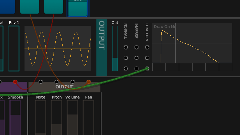The image size is (240, 135).
Task: Click the Pan slider track
Action: 88,117
